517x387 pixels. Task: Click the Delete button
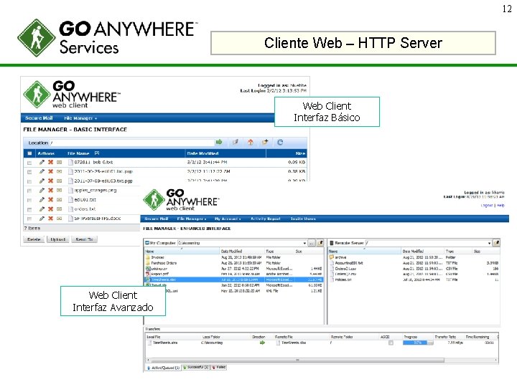[x=34, y=239]
